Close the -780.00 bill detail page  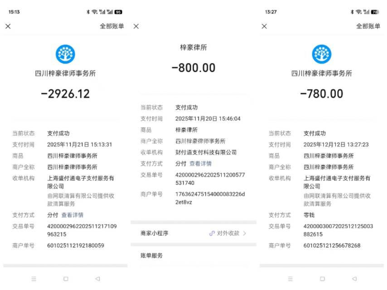(264, 26)
